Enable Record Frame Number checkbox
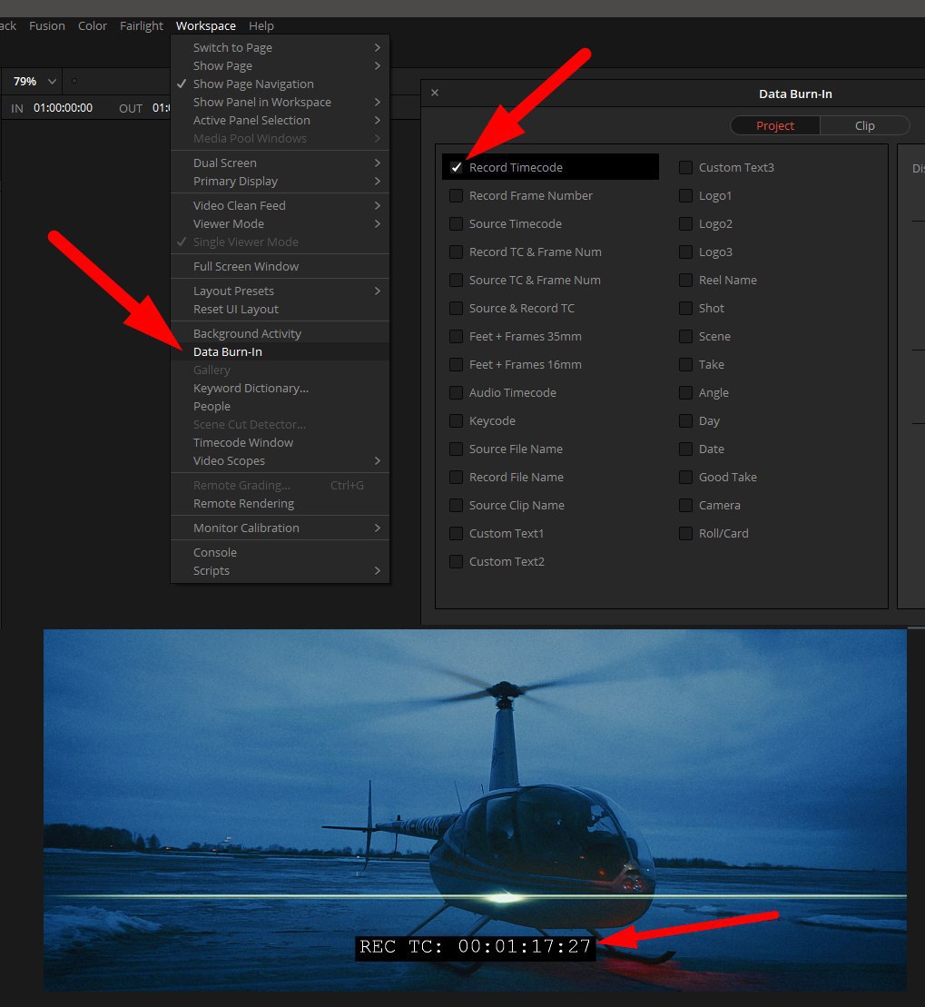This screenshot has width=925, height=1007. pyautogui.click(x=457, y=195)
